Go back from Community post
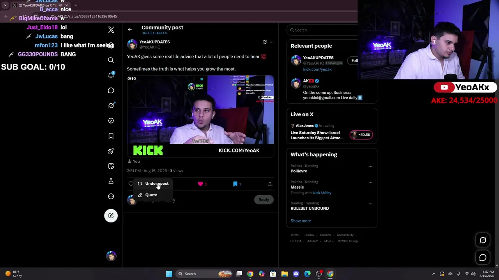Screen dimensions: 499x280 pyautogui.click(x=130, y=30)
